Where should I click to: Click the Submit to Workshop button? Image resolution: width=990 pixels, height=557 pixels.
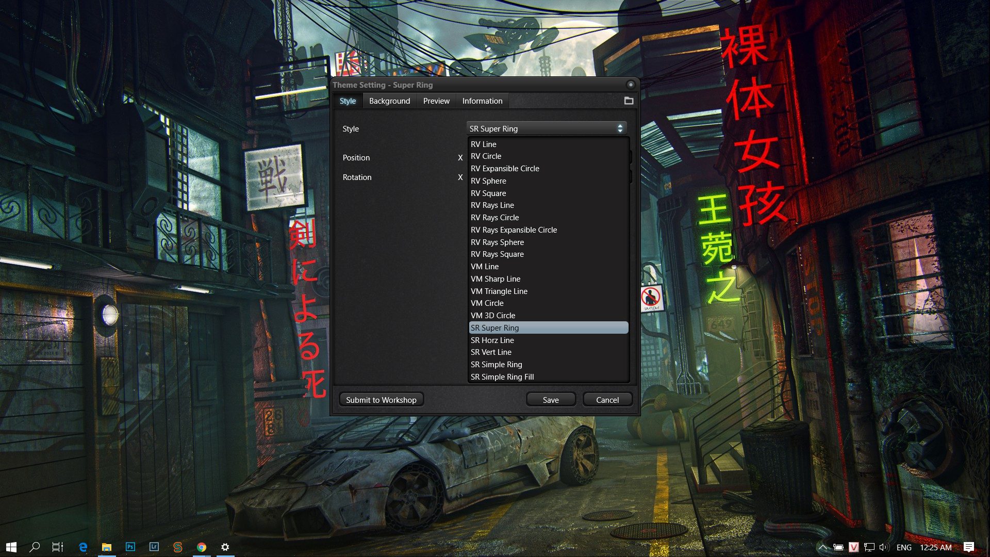click(381, 400)
